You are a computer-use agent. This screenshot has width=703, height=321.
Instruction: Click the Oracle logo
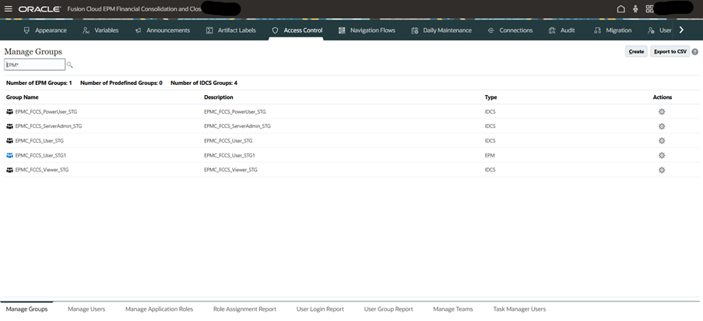40,9
